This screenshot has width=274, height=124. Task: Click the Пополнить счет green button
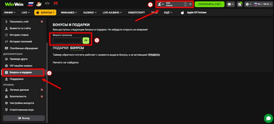[x=210, y=4]
